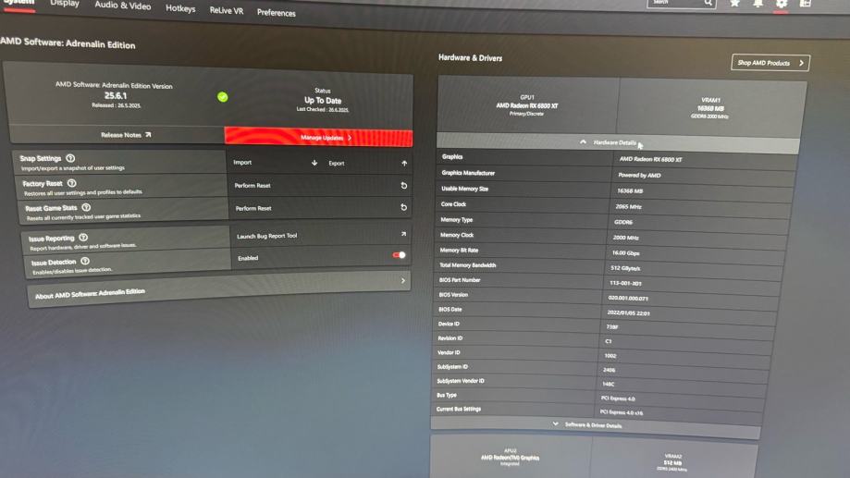850x478 pixels.
Task: Open the notifications bell icon
Action: [x=758, y=4]
